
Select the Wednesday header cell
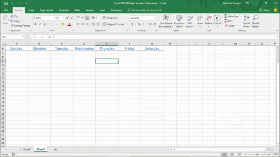(84, 48)
